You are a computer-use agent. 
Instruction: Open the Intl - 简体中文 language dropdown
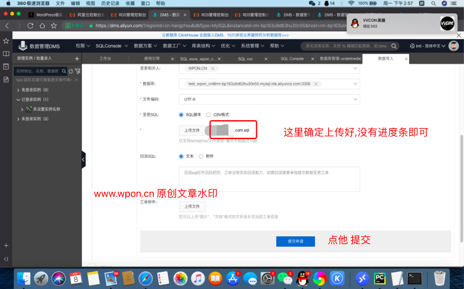(428, 46)
